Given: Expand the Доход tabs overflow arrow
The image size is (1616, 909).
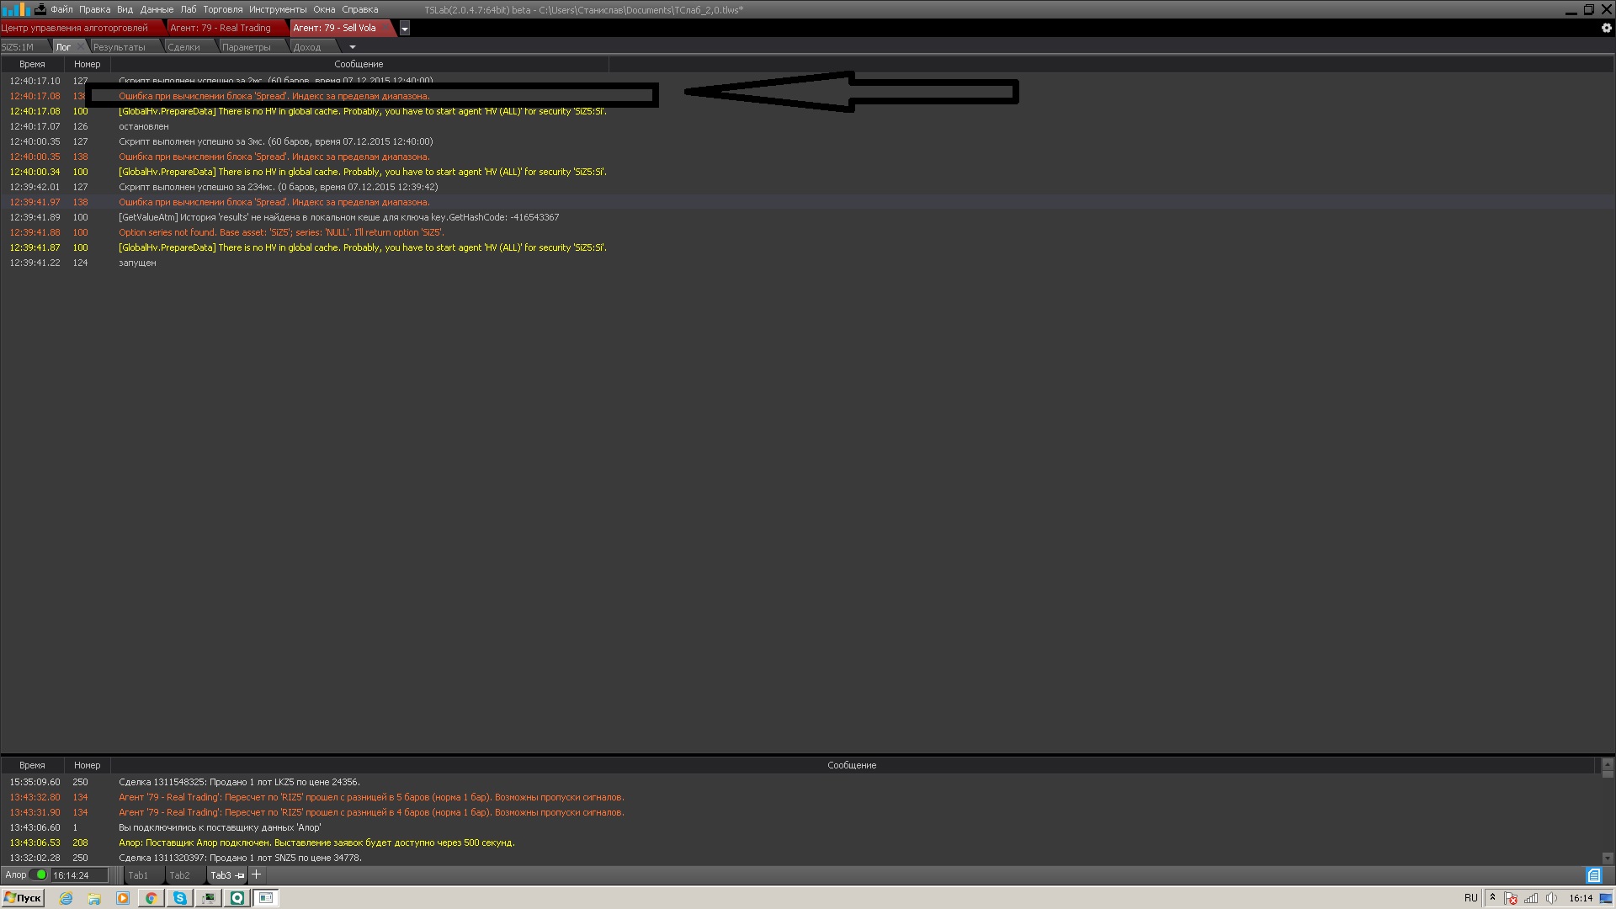Looking at the screenshot, I should pos(353,47).
